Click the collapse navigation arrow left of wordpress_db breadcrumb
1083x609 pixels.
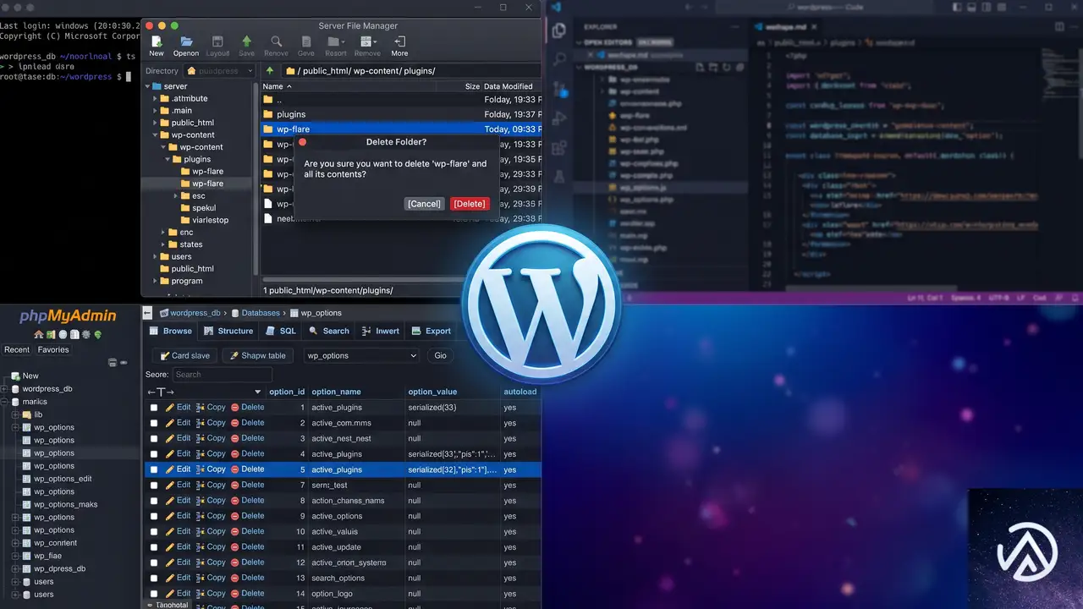pyautogui.click(x=147, y=312)
